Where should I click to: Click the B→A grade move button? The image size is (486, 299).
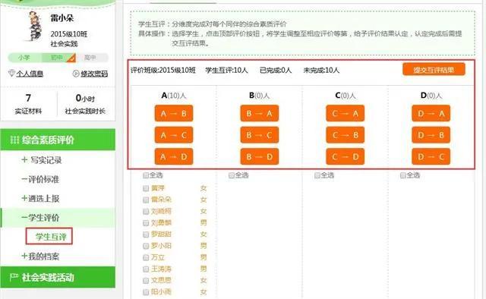(x=260, y=113)
